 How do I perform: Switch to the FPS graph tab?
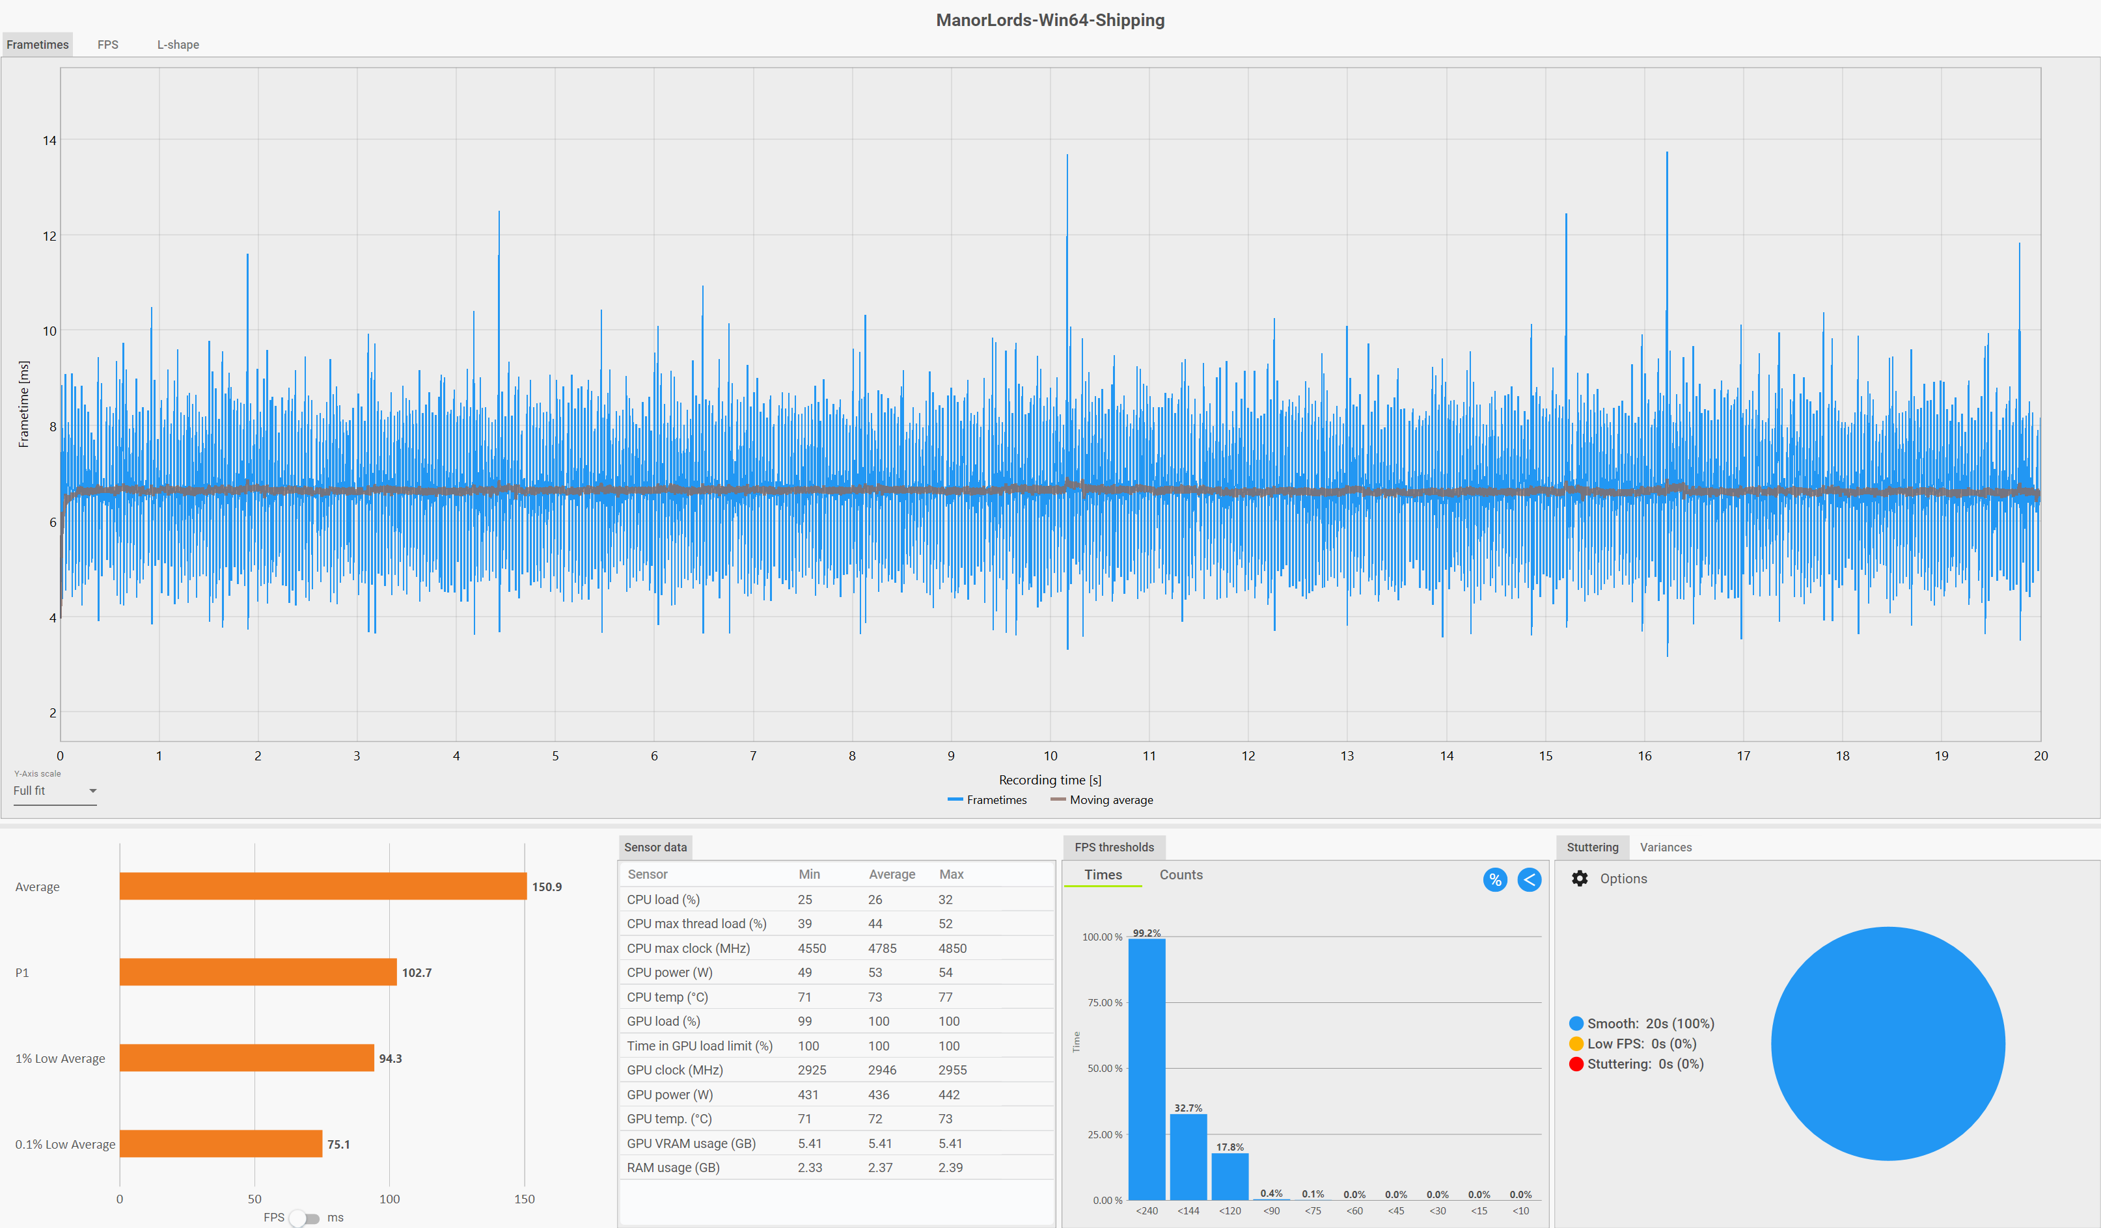coord(107,45)
